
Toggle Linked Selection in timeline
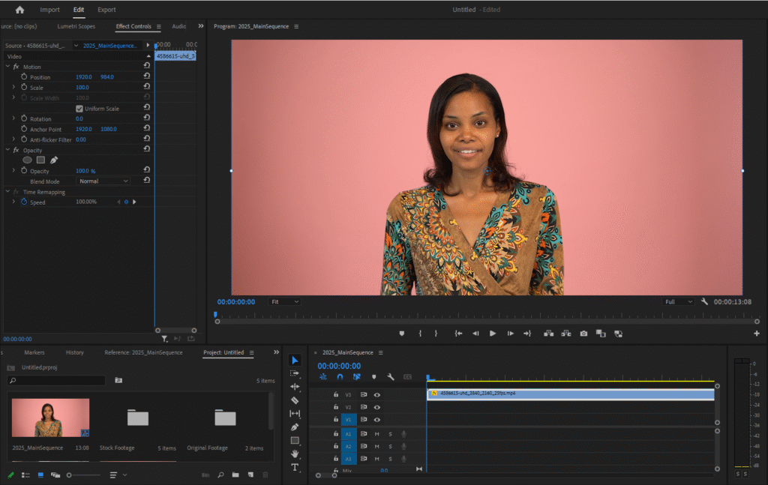pyautogui.click(x=356, y=377)
